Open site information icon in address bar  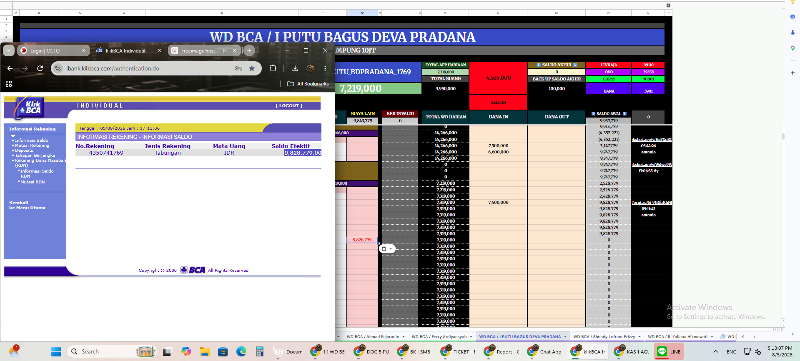[x=58, y=68]
